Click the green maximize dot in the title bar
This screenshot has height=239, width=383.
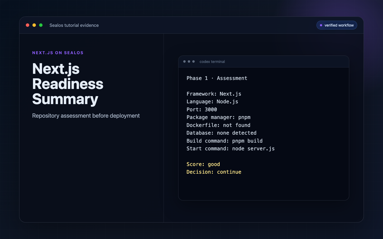[x=41, y=25]
